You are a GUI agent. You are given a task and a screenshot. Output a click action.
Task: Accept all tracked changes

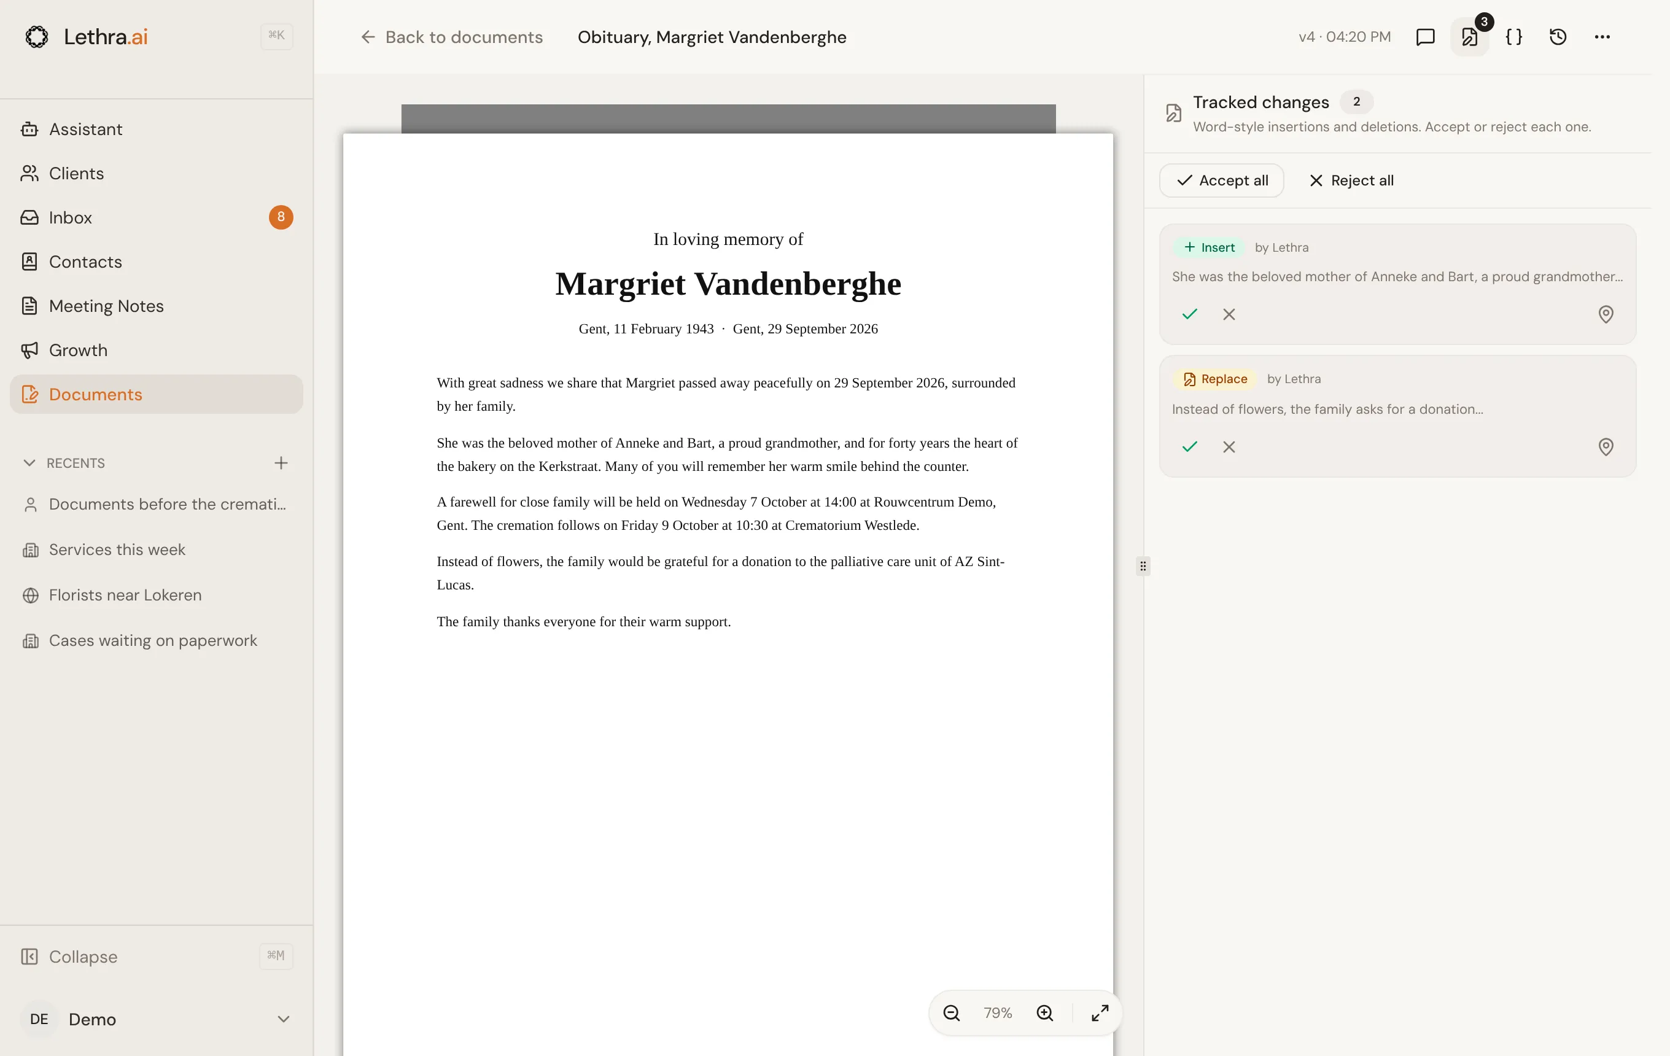pos(1221,181)
